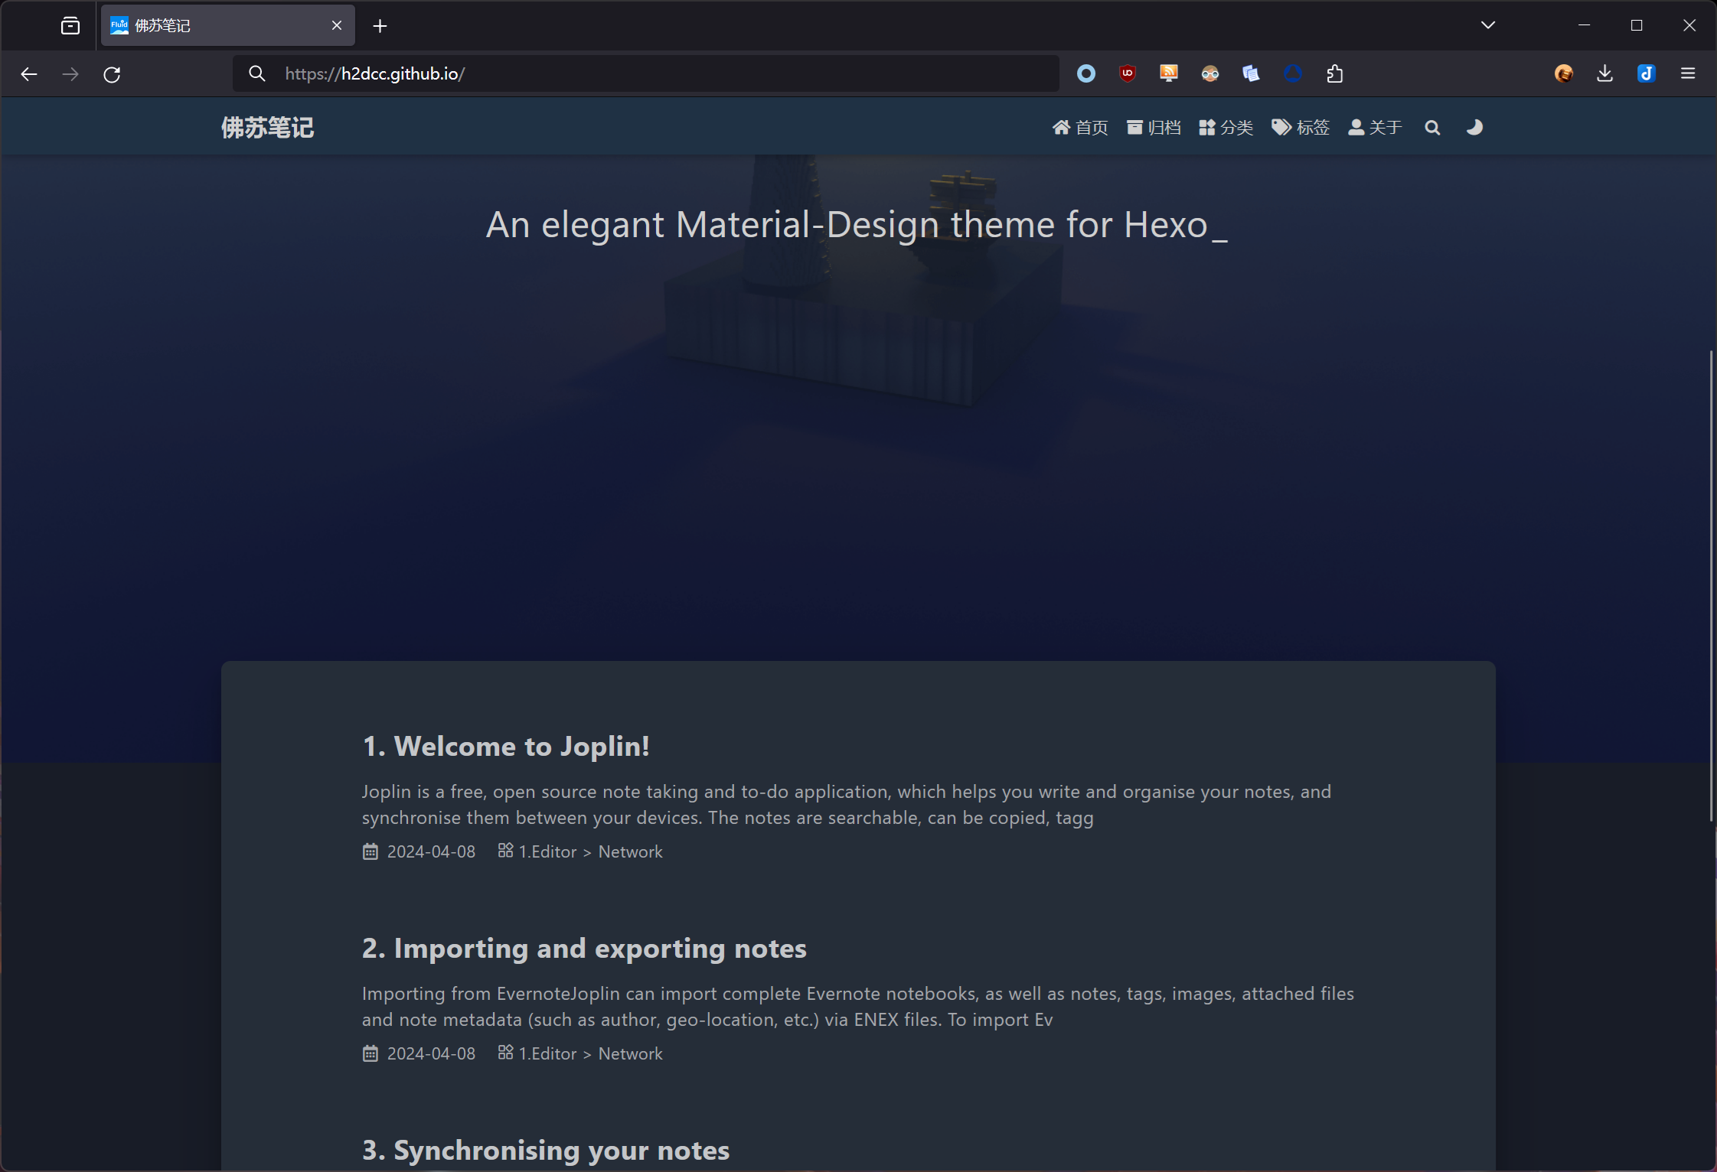The width and height of the screenshot is (1717, 1172).
Task: Open the Extensions puzzle-piece menu
Action: 1335,73
